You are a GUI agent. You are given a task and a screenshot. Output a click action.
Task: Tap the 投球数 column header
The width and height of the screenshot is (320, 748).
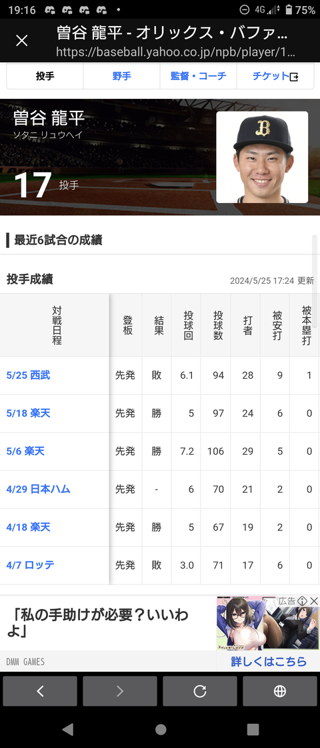217,325
